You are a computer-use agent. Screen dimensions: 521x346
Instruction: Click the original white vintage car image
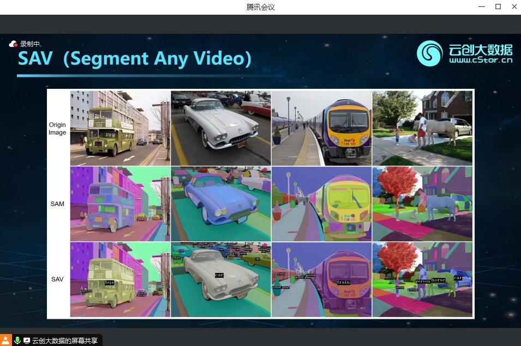pyautogui.click(x=221, y=128)
